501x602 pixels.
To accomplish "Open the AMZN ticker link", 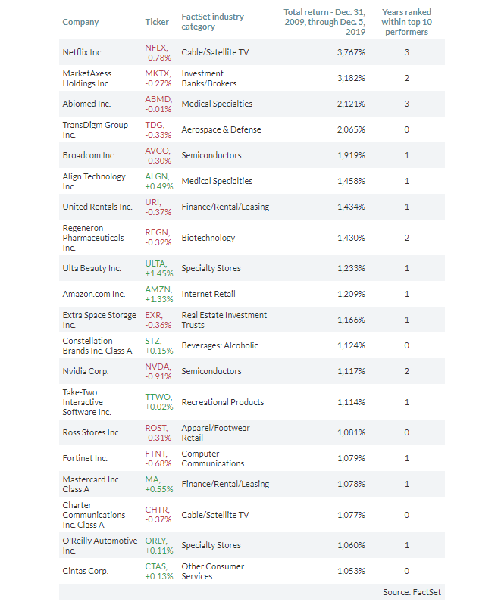I will [158, 289].
